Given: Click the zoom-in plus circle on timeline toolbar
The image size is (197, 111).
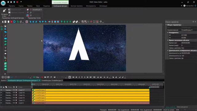Looking at the screenshot, I should [3, 77].
